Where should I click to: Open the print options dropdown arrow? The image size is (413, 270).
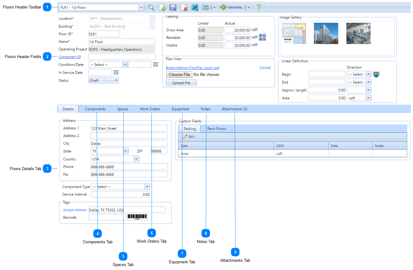pos(214,7)
